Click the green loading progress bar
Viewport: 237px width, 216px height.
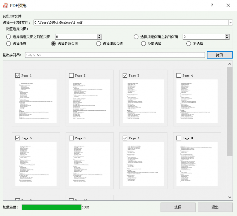(x=52, y=207)
